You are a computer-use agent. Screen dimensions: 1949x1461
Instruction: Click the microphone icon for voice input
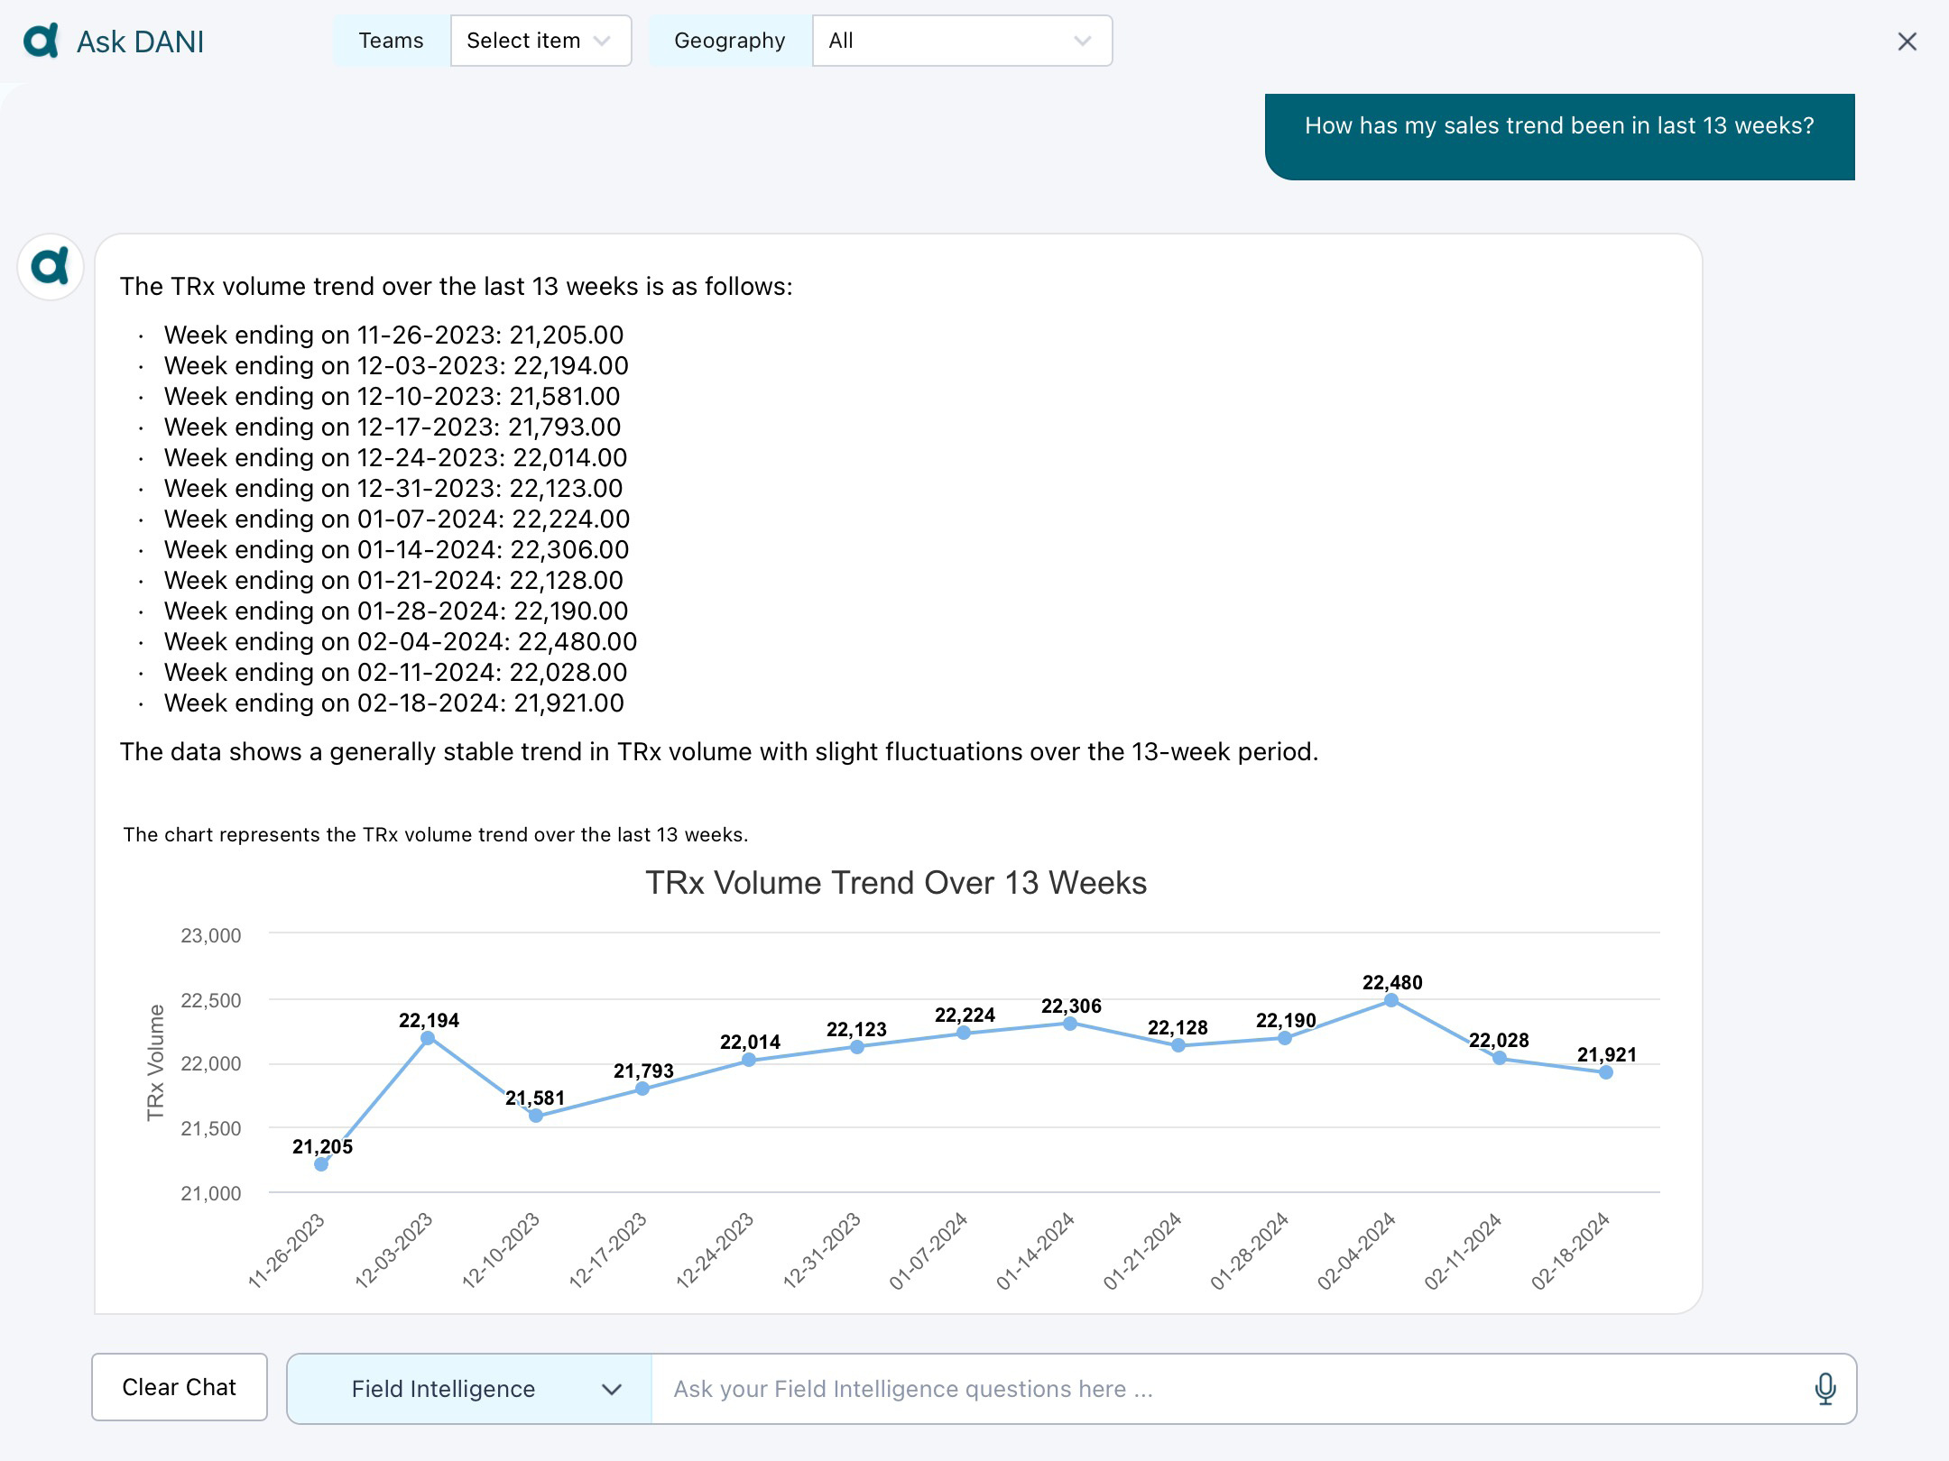1825,1388
